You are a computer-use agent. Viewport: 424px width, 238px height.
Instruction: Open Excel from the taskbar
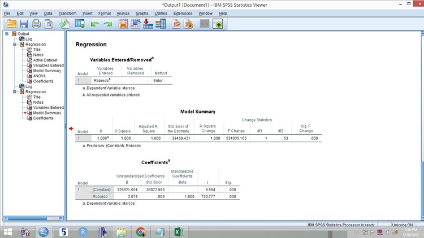179,232
